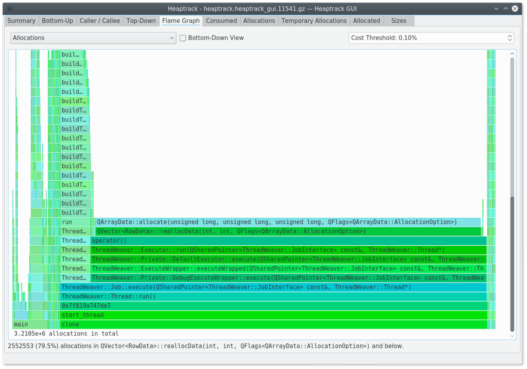Open the Allocations cost type dropdown
Image resolution: width=527 pixels, height=369 pixels.
[x=93, y=38]
